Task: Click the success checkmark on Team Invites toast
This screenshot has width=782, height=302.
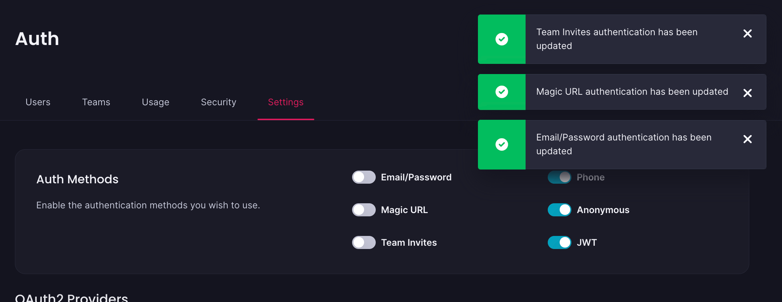Action: [x=502, y=39]
